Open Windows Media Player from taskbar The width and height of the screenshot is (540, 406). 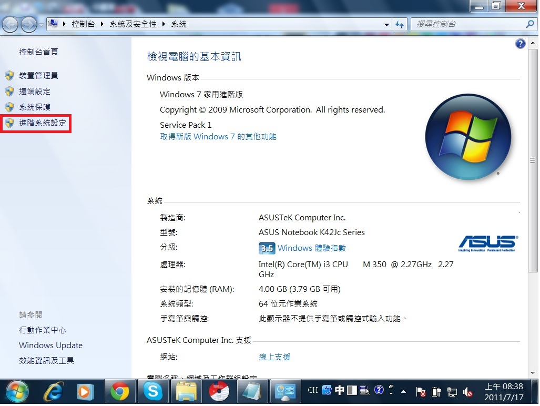pos(85,392)
